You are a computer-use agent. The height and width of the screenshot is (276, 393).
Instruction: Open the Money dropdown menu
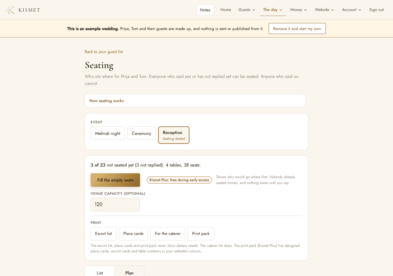click(x=299, y=10)
